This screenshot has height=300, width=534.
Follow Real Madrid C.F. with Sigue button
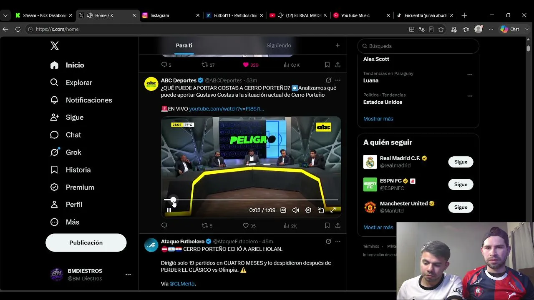click(461, 162)
